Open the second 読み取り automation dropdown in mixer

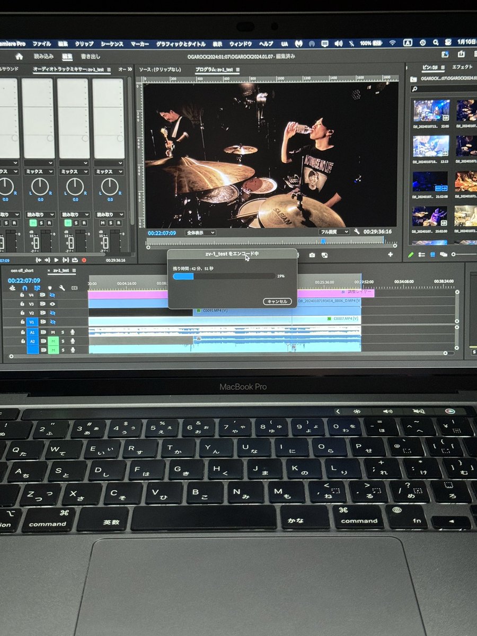(x=39, y=215)
